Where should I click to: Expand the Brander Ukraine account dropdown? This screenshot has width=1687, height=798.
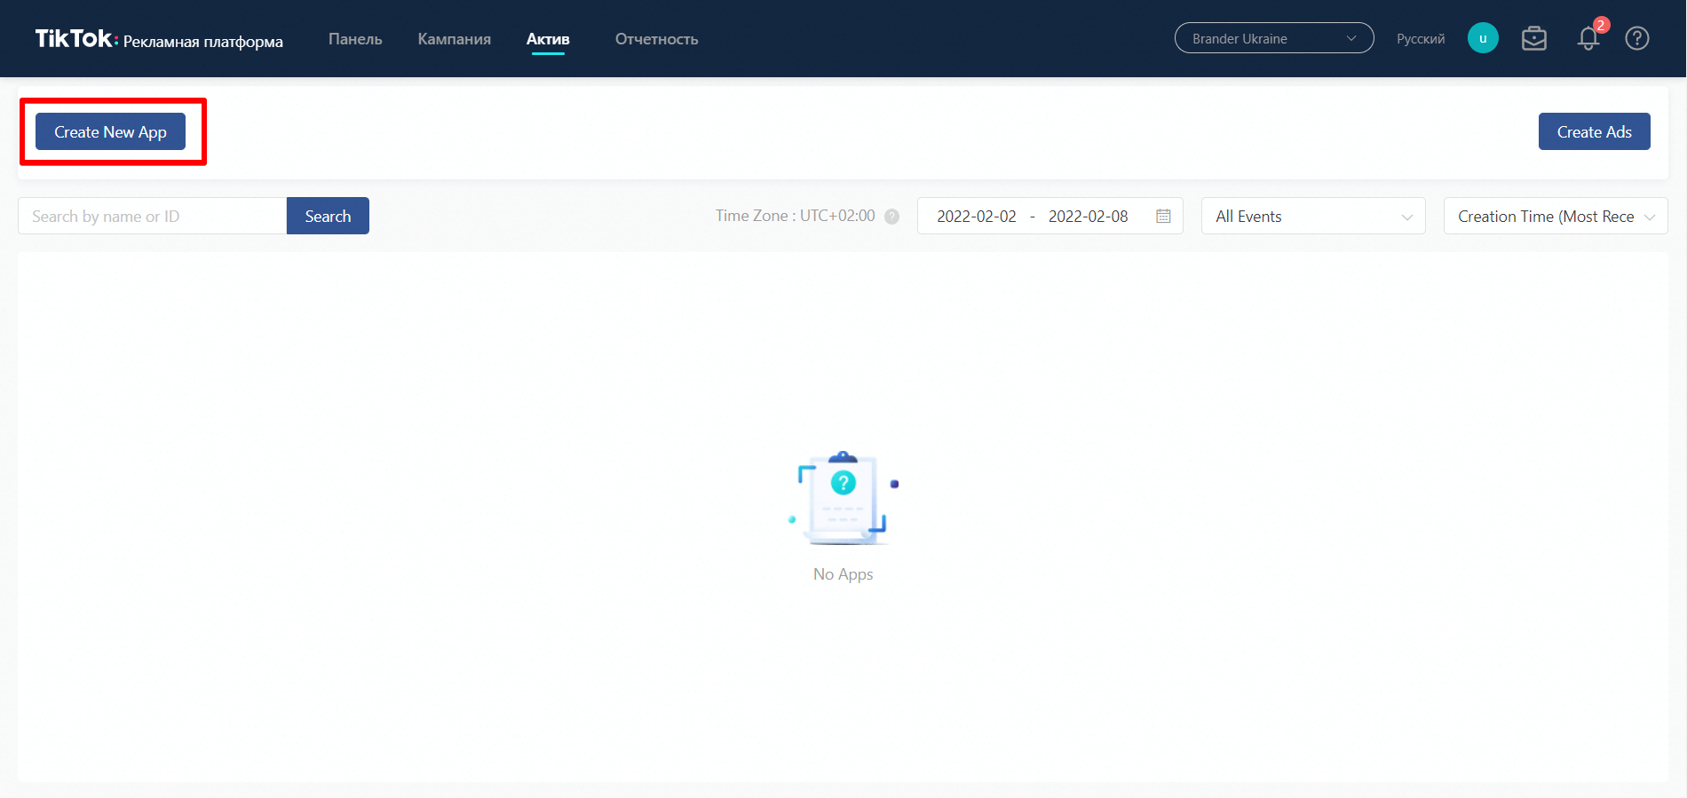pyautogui.click(x=1273, y=38)
